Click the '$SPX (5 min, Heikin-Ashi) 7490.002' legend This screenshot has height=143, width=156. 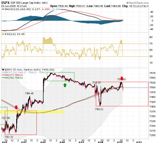pyautogui.click(x=30, y=70)
